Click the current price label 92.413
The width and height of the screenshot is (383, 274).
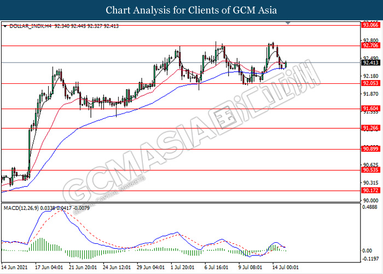[x=370, y=63]
